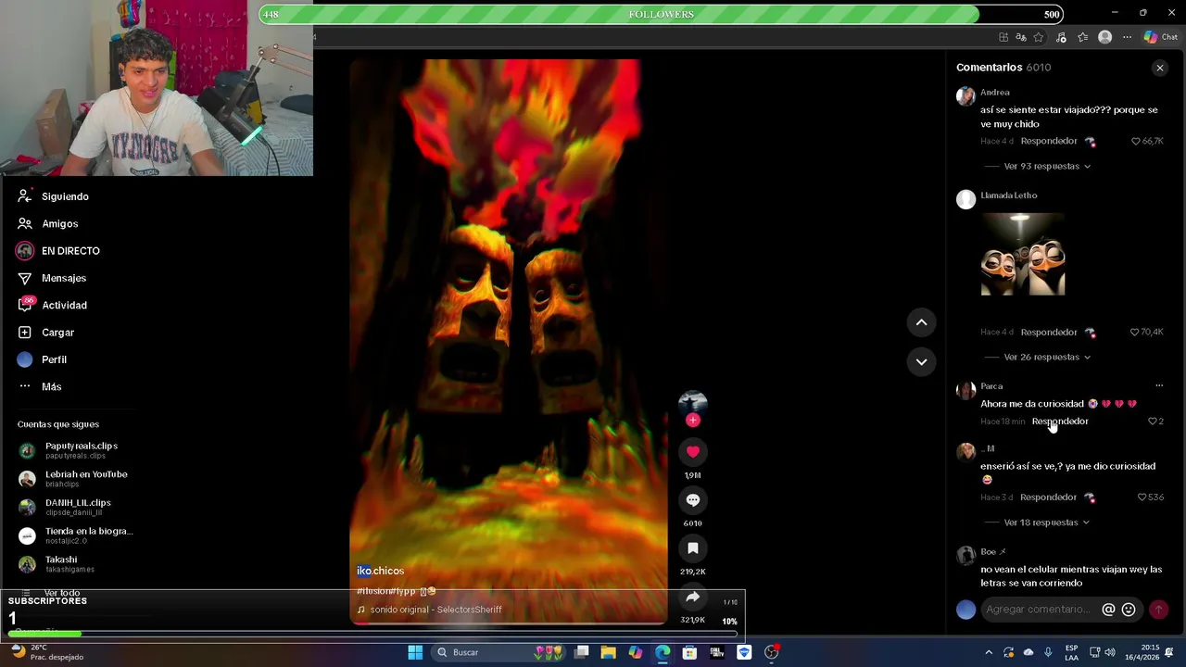The width and height of the screenshot is (1186, 667).
Task: Open browser translate icon
Action: pos(1020,37)
